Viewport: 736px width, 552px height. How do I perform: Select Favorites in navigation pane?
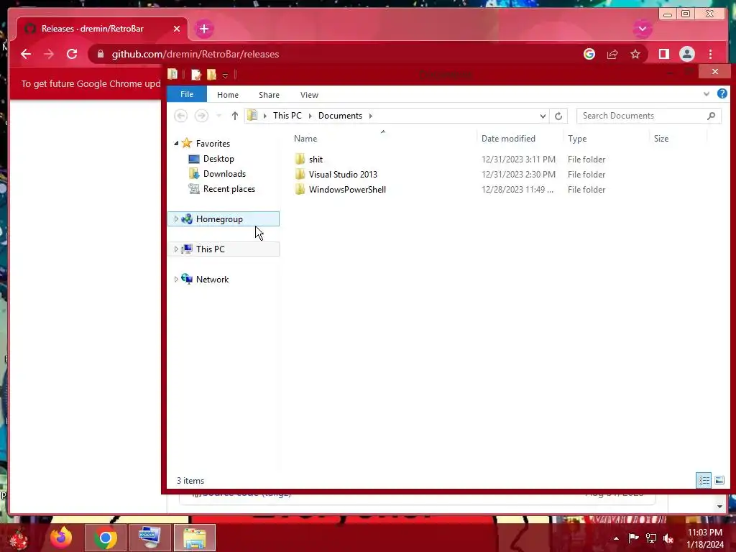(x=213, y=144)
